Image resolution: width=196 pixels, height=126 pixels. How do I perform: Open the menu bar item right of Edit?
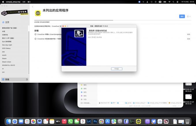point(29,2)
